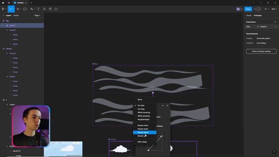Click the layers search icon
This screenshot has width=279, height=157.
click(3, 16)
